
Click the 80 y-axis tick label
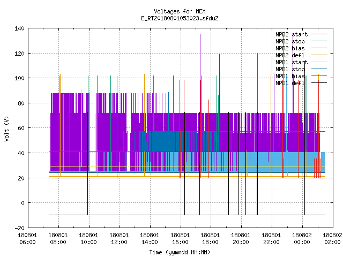point(21,103)
